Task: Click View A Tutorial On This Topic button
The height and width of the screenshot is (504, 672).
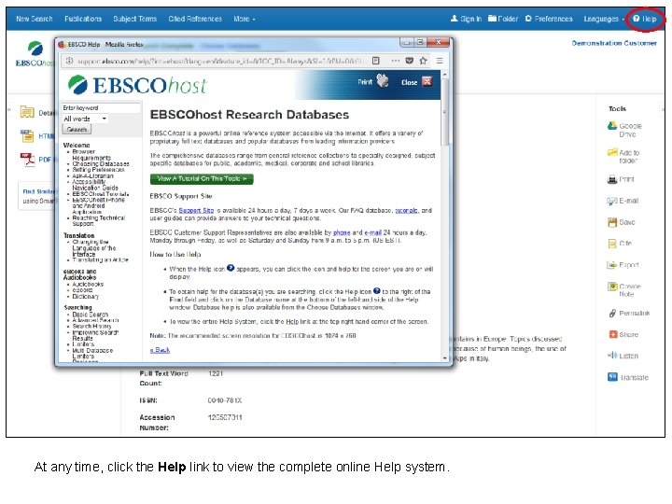Action: pos(202,179)
